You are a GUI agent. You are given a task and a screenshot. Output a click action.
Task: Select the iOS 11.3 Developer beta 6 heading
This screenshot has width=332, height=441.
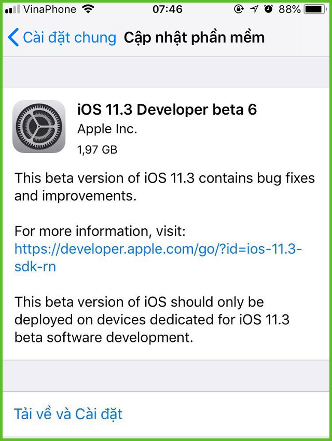[x=167, y=109]
